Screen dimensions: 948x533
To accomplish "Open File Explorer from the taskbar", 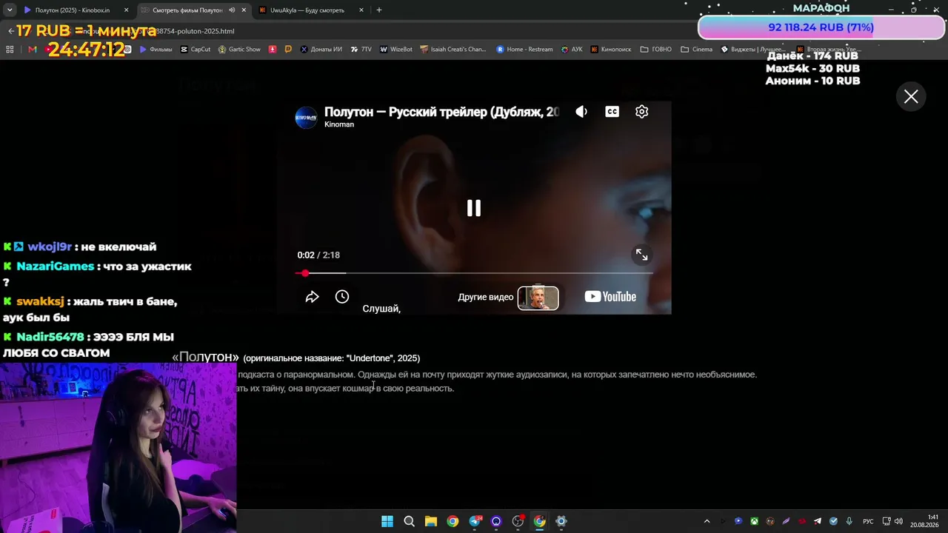I will coord(430,521).
